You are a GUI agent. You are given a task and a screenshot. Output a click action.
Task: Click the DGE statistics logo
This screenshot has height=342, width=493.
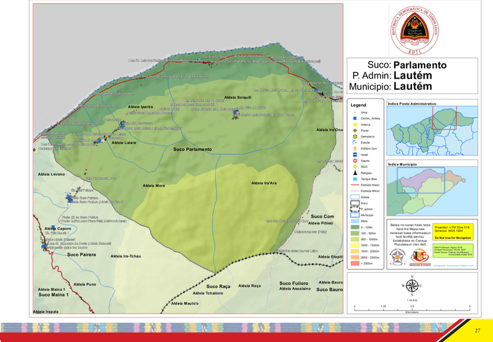click(419, 257)
